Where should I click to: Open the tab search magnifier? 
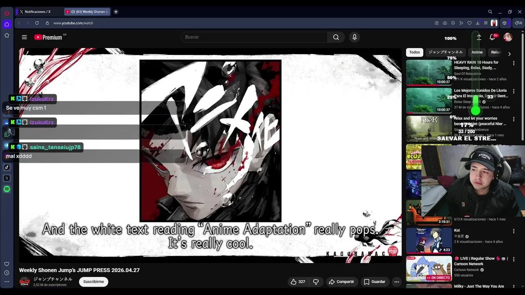[490, 12]
